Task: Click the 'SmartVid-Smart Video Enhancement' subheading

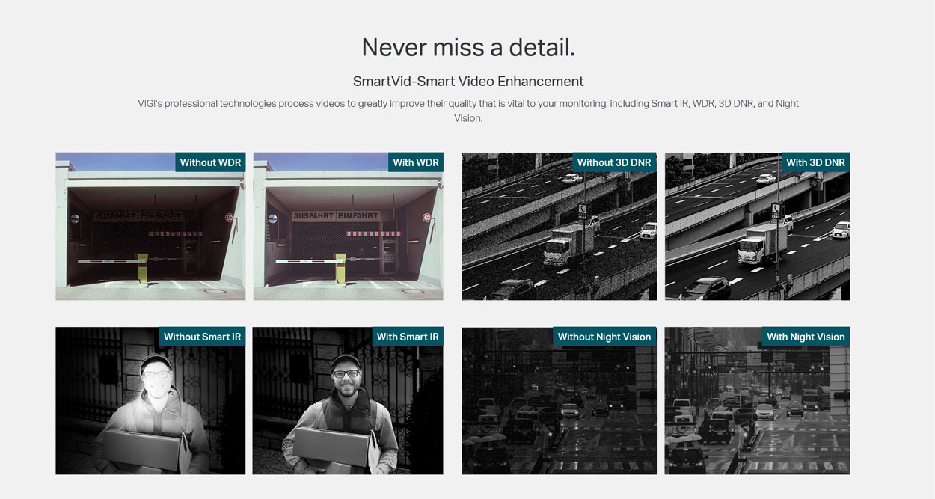Action: click(468, 81)
